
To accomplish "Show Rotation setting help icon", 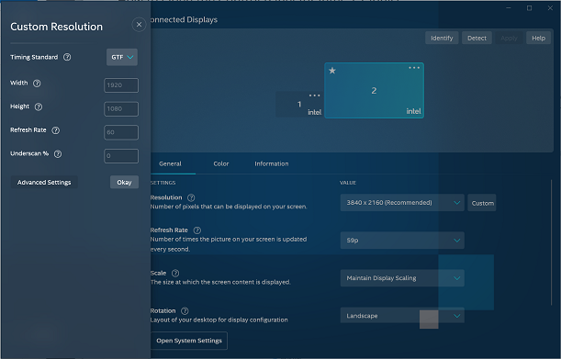I will [185, 310].
